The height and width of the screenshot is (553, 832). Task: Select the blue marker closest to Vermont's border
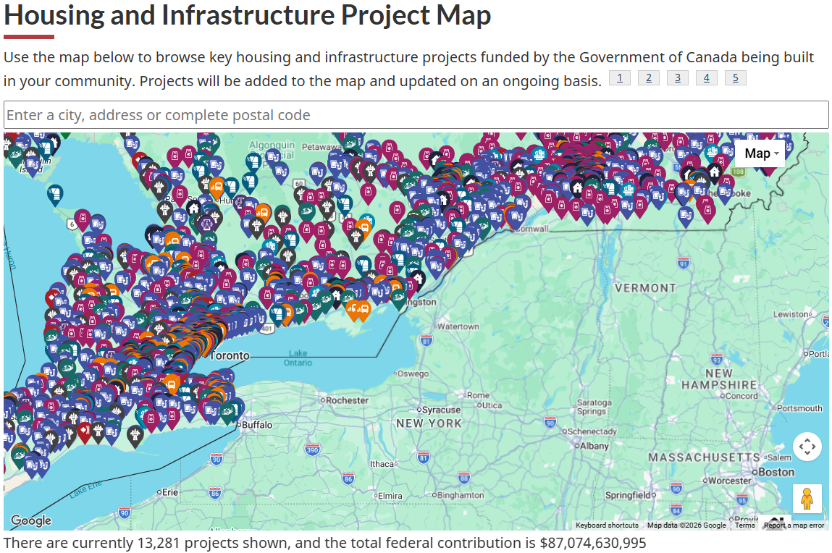coord(686,216)
